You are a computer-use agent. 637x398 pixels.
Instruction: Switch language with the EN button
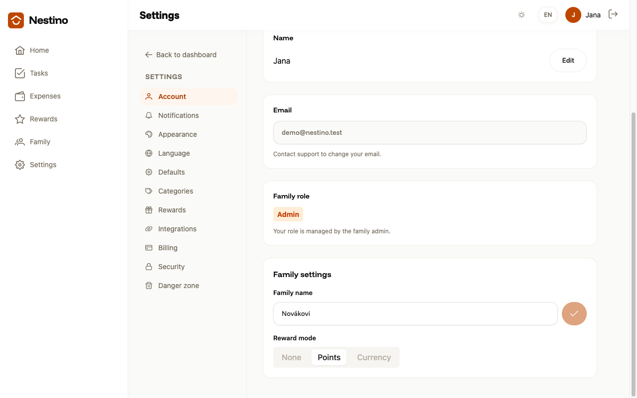(548, 15)
